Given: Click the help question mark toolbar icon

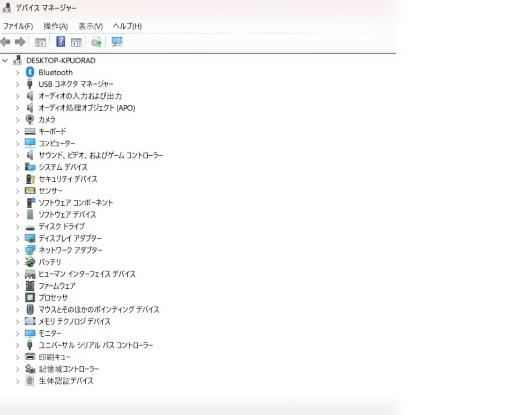Looking at the screenshot, I should click(x=60, y=42).
